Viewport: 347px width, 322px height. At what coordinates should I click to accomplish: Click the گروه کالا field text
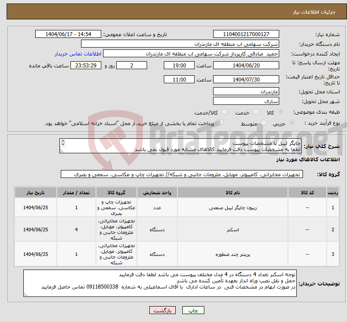pyautogui.click(x=182, y=174)
